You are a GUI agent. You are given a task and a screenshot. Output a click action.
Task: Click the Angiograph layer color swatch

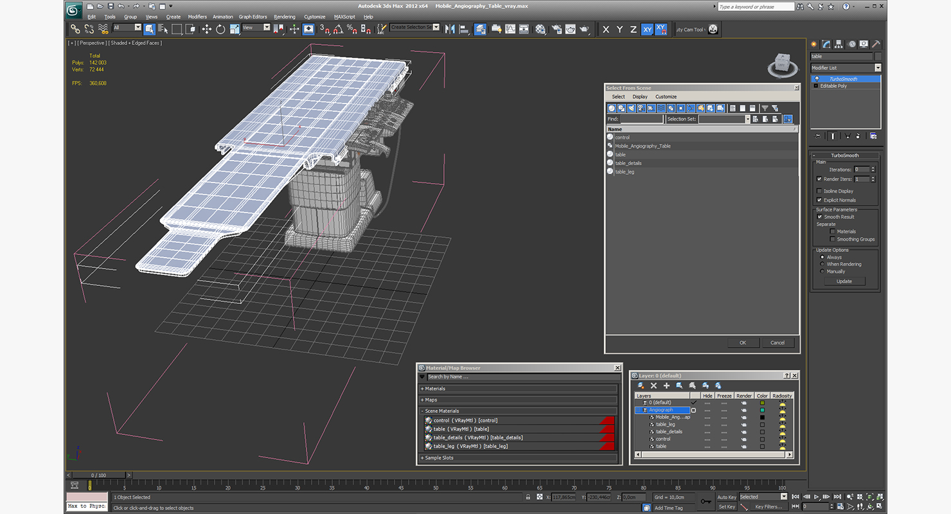coord(762,410)
